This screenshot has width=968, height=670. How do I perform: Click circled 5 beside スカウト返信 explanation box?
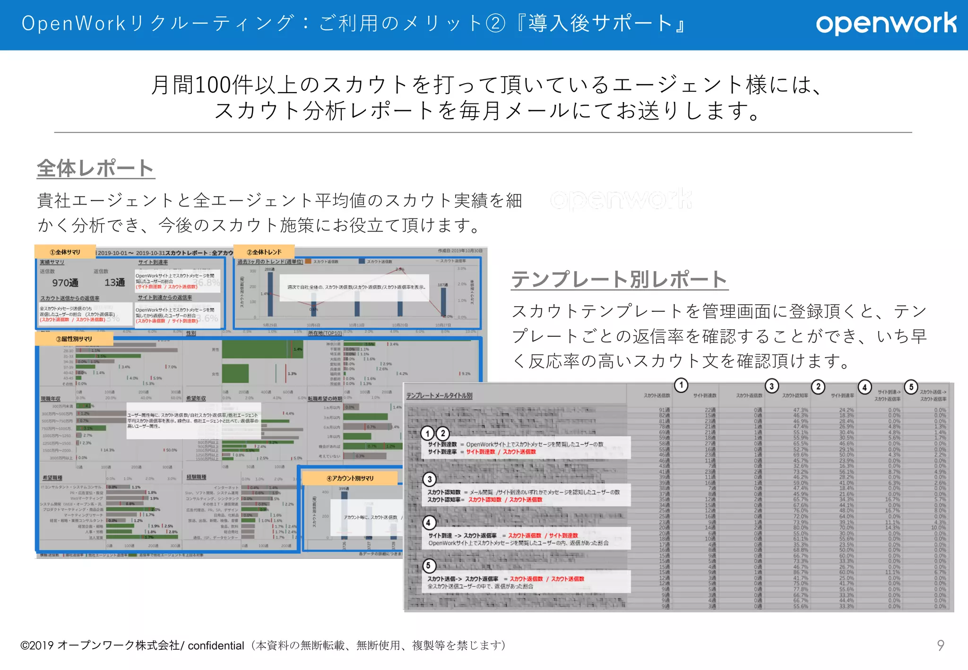[x=428, y=566]
